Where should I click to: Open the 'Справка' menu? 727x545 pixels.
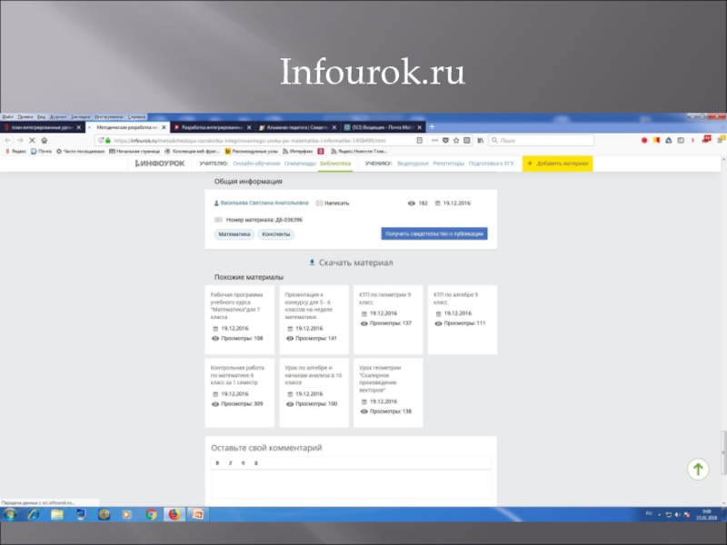coord(137,117)
